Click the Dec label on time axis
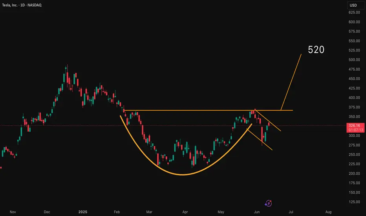 tap(47, 212)
